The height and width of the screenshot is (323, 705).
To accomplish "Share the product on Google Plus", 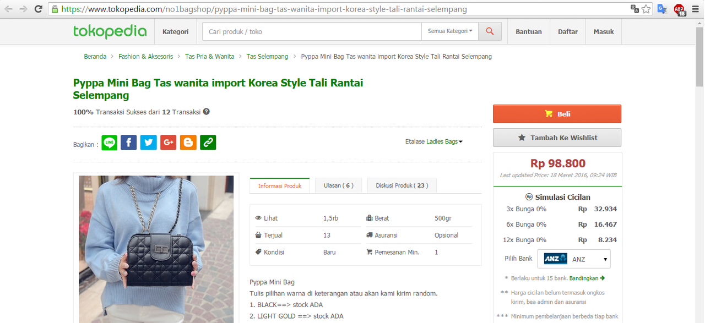I will 168,143.
